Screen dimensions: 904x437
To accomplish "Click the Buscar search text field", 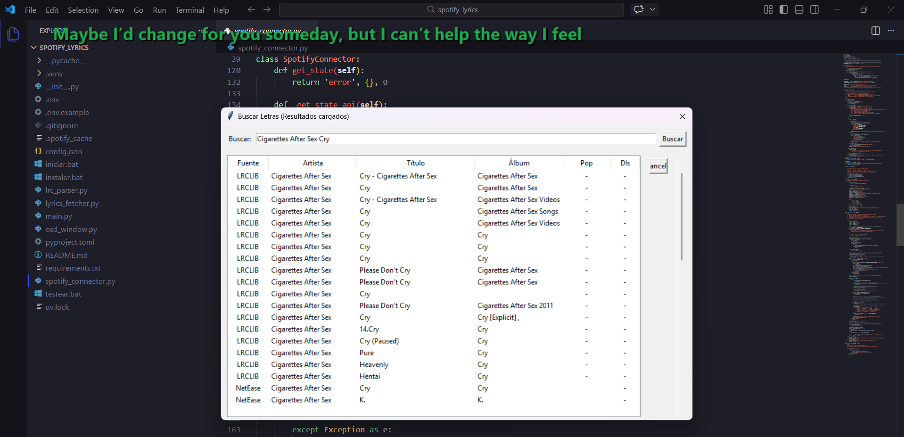I will pyautogui.click(x=455, y=139).
